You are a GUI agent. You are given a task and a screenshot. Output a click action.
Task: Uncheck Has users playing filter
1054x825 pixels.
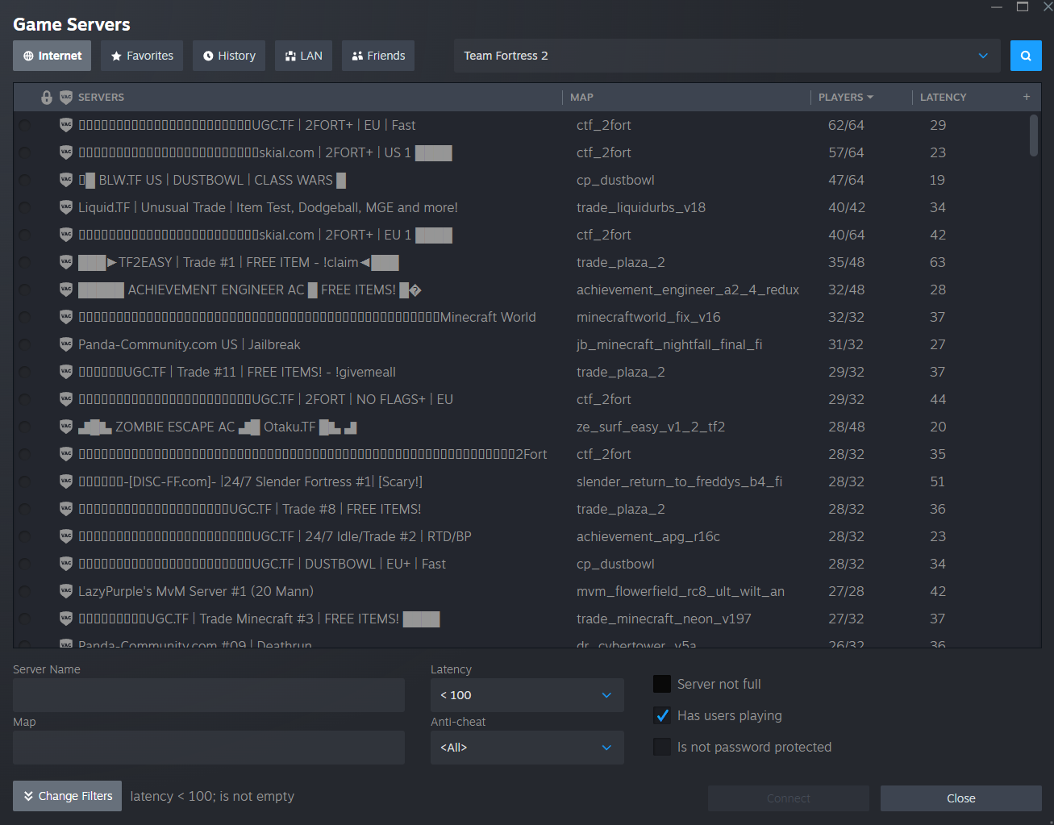(x=662, y=715)
